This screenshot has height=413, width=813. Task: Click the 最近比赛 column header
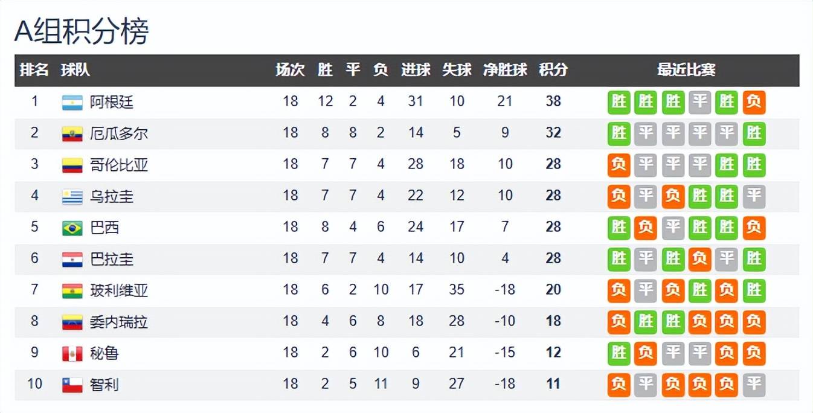coord(686,70)
